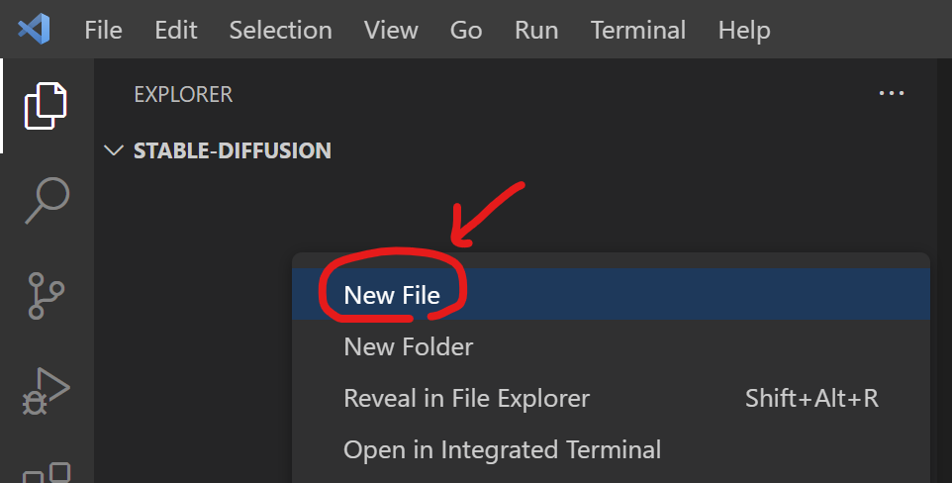Image resolution: width=952 pixels, height=483 pixels.
Task: Open the Help menu
Action: 744,30
